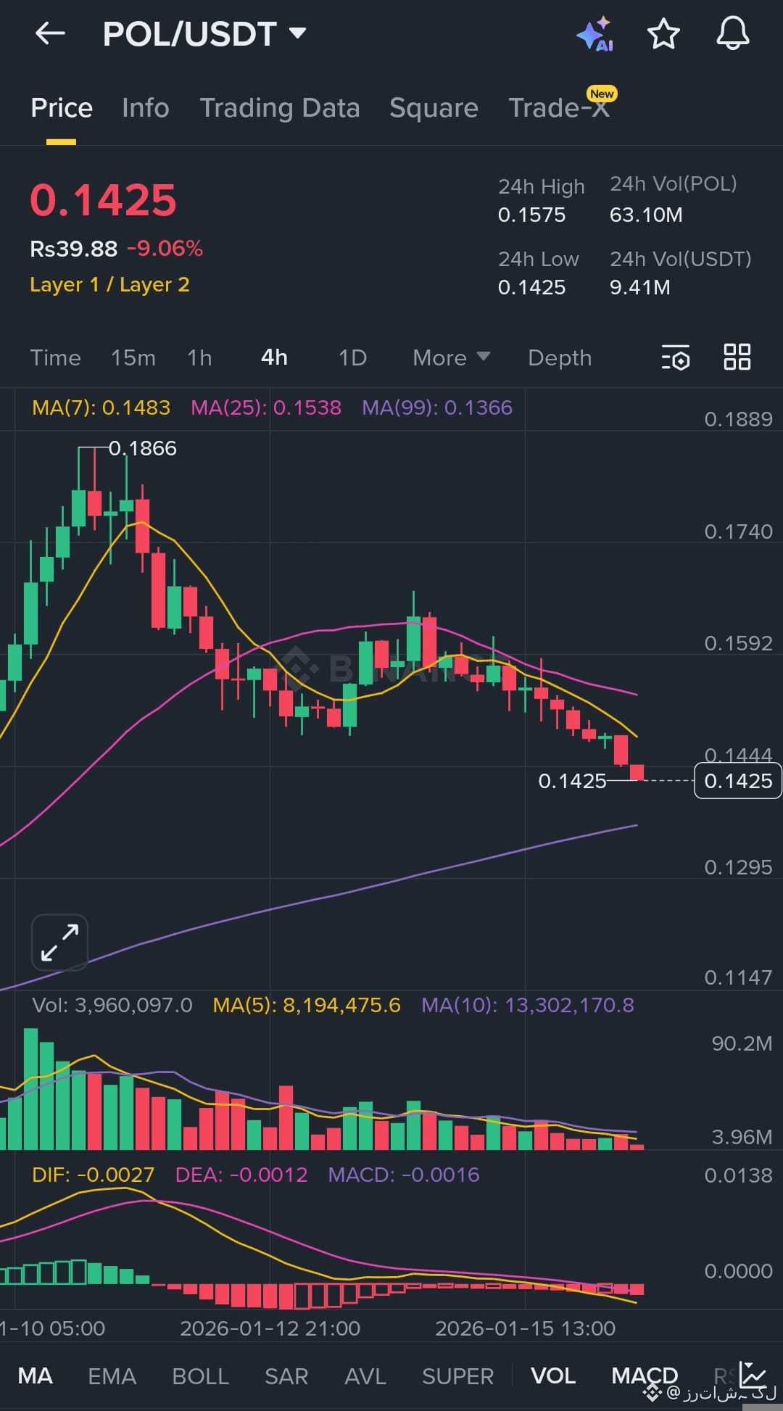Image resolution: width=783 pixels, height=1411 pixels.
Task: Select the 1h timeframe
Action: 199,357
